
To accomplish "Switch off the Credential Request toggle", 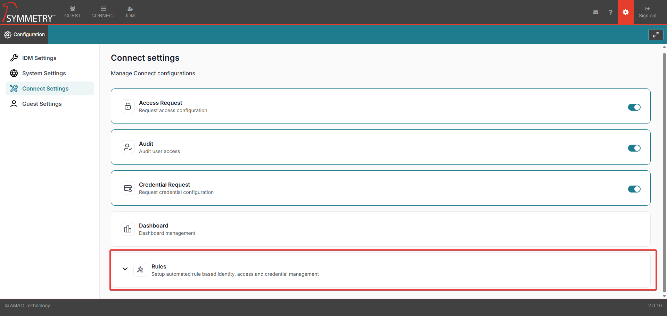I will click(x=634, y=189).
